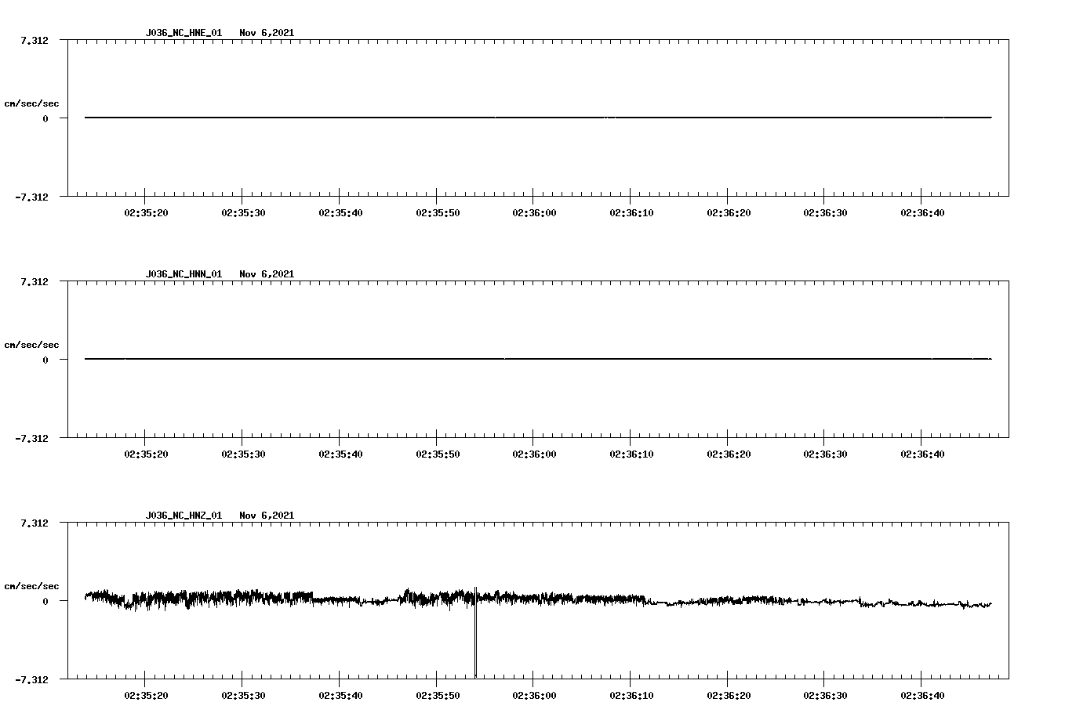Image resolution: width=1065 pixels, height=724 pixels.
Task: Select the 7.312 upper limit on HNN plot
Action: [x=34, y=281]
